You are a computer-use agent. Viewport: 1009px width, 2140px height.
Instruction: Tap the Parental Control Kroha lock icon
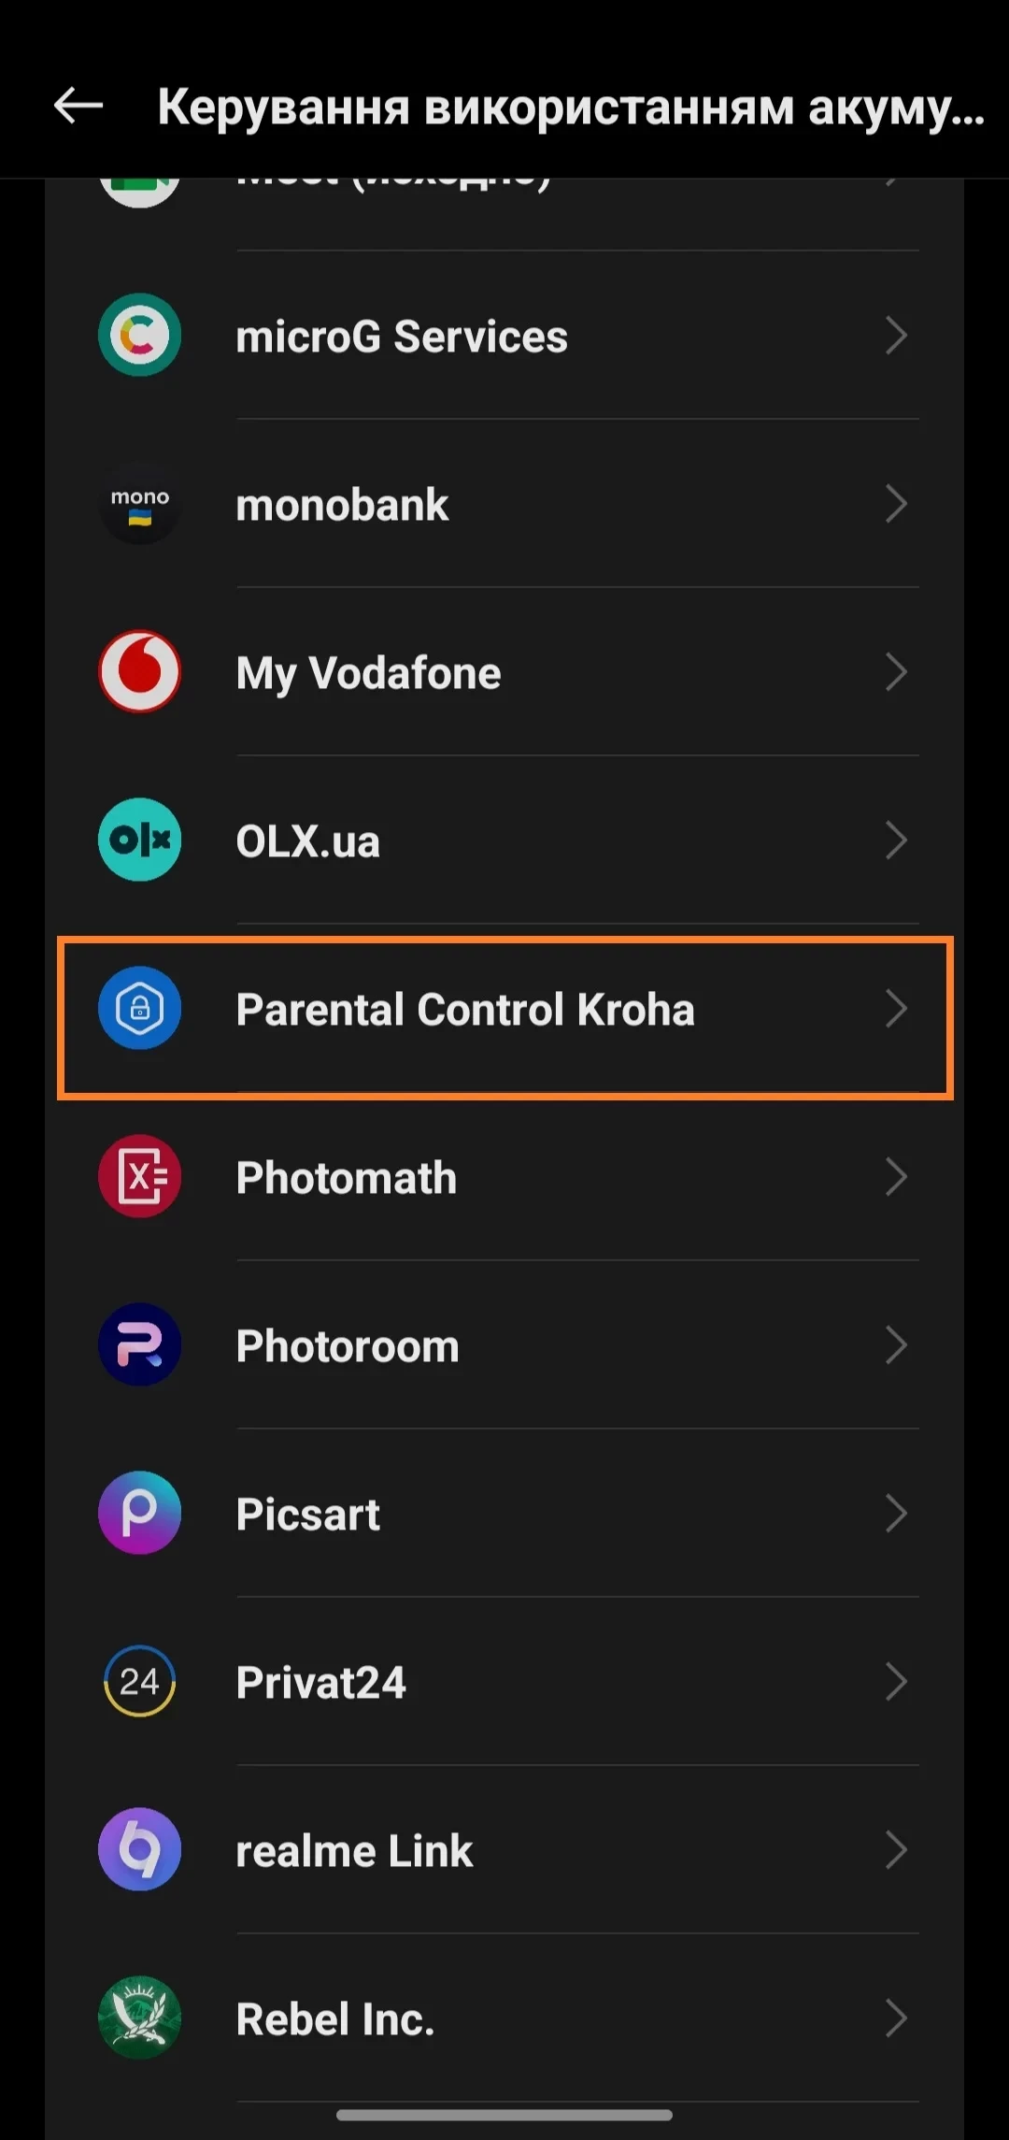(x=139, y=1009)
